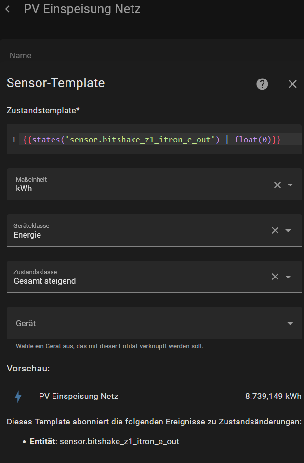
Task: Click line number 1 in editor gutter
Action: [13, 139]
